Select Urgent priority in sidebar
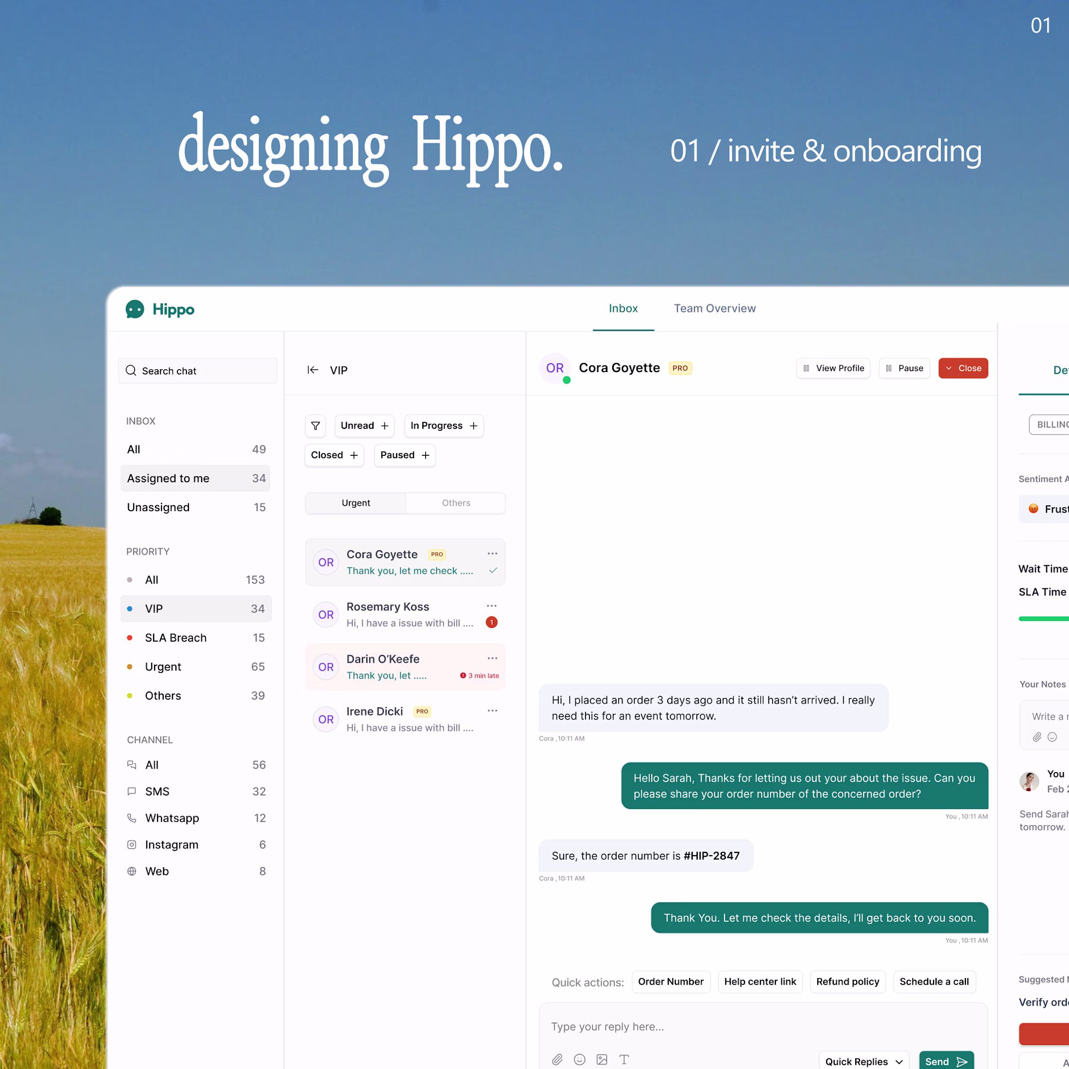The image size is (1069, 1069). (196, 667)
